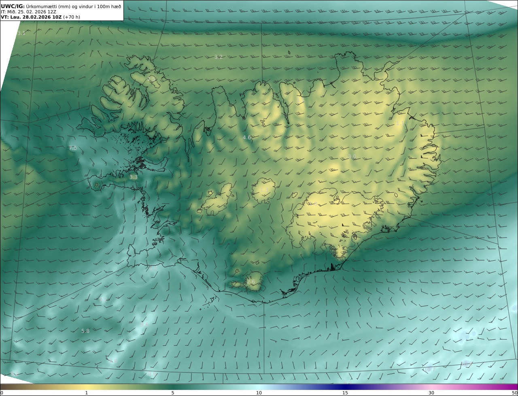Click the '3.2' precipitation value on the map
The image size is (518, 396).
[219, 57]
